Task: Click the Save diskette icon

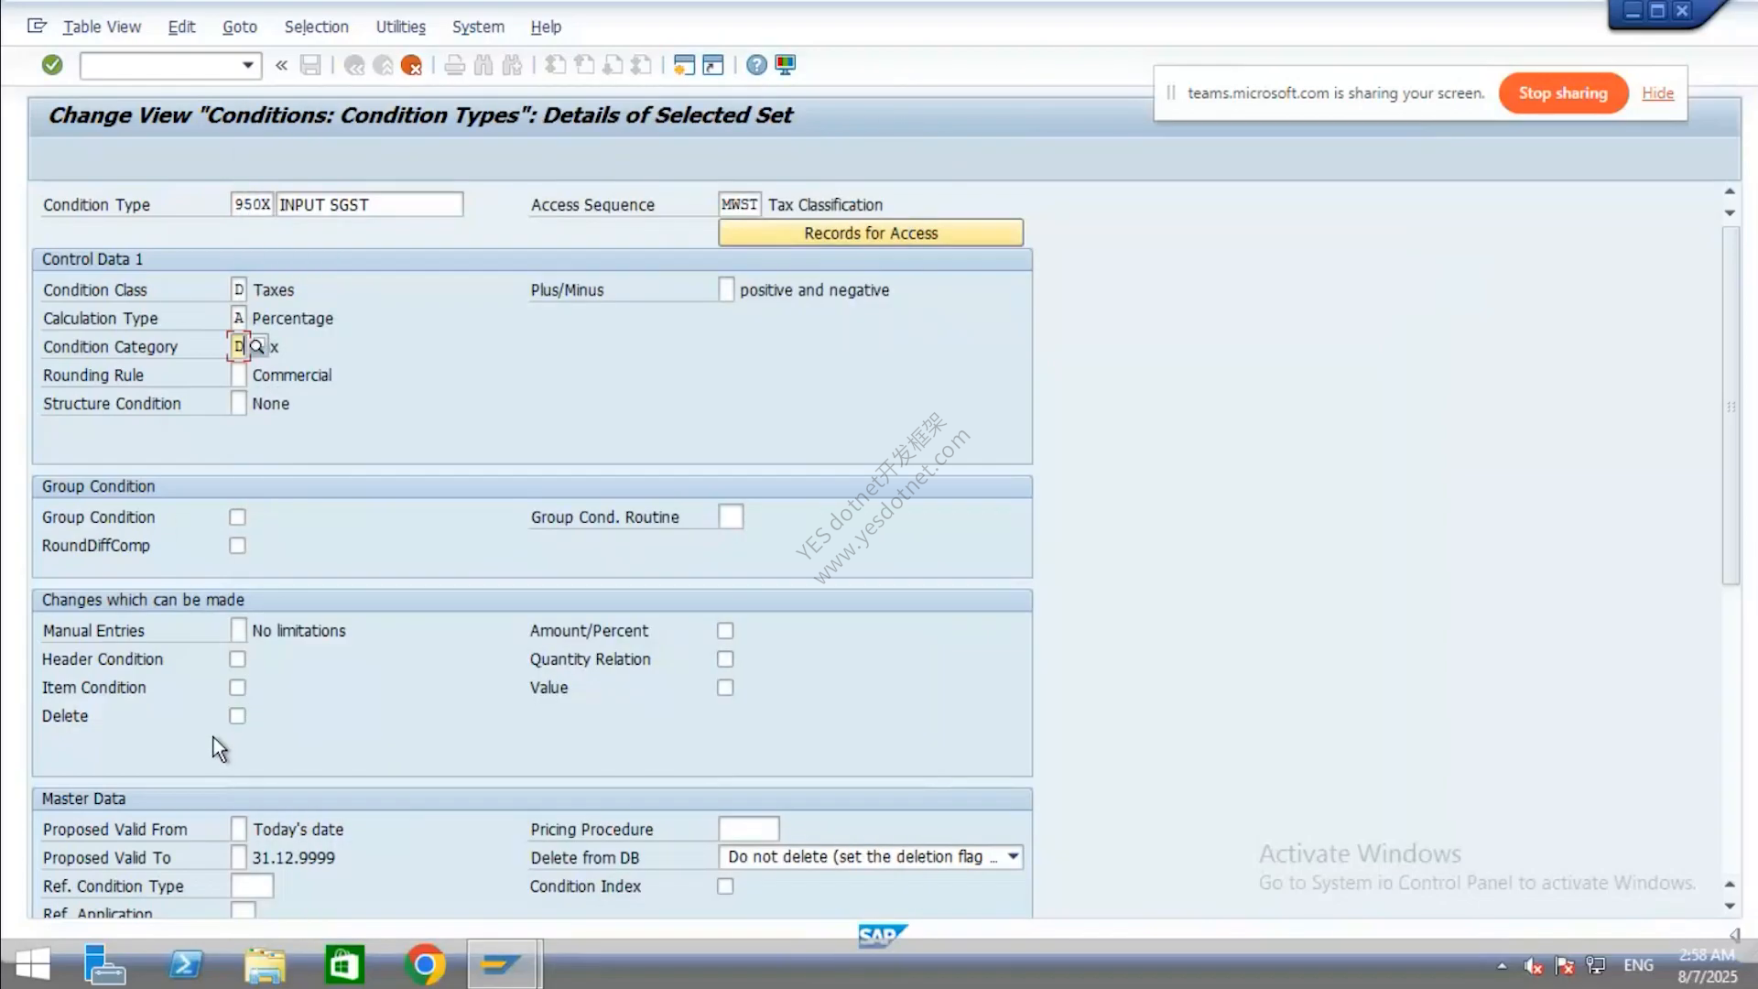Action: (310, 65)
